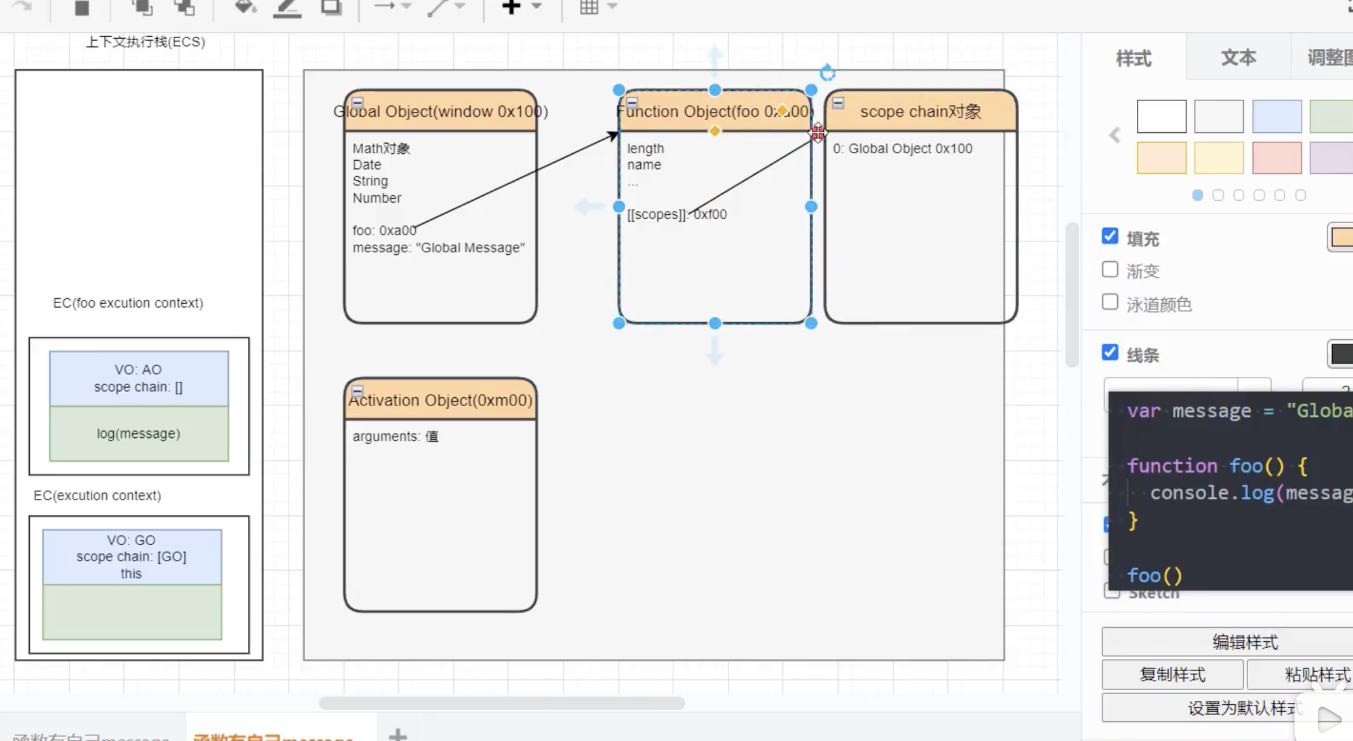
Task: Apply the yellow style swatch
Action: (x=1219, y=158)
